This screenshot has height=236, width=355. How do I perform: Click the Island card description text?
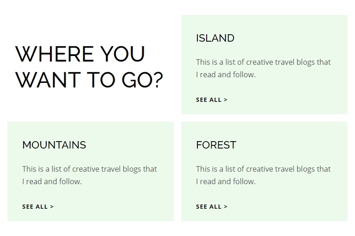click(x=263, y=62)
